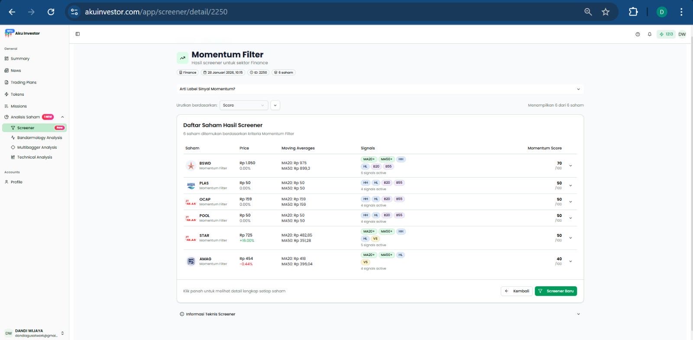
Task: Start a new Screener Baru
Action: [556, 291]
